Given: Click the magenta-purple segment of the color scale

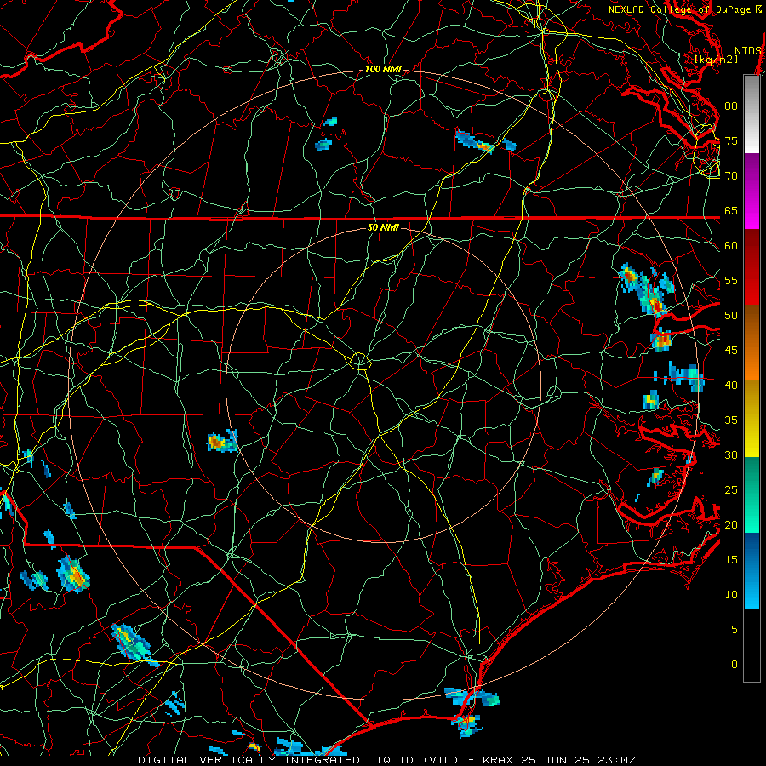Looking at the screenshot, I should [x=752, y=191].
